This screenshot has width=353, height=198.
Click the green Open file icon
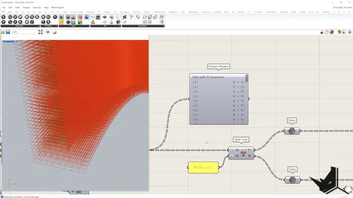[3, 32]
